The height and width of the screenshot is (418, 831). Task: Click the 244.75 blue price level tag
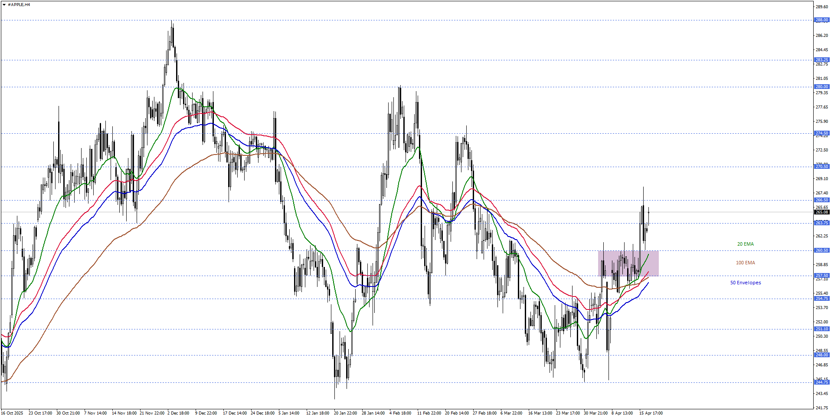point(821,382)
